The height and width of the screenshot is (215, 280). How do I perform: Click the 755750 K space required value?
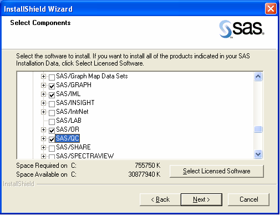click(147, 166)
